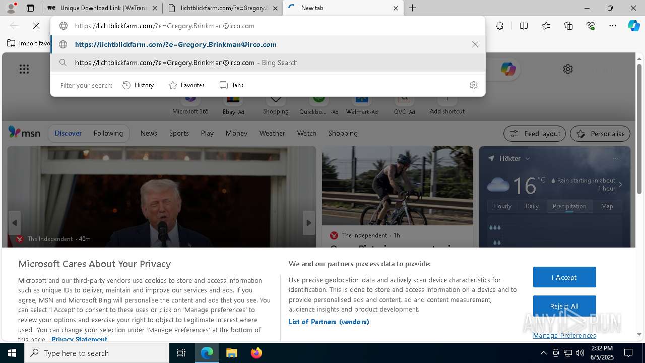Open Settings and more ellipsis
The image size is (645, 363).
613,26
